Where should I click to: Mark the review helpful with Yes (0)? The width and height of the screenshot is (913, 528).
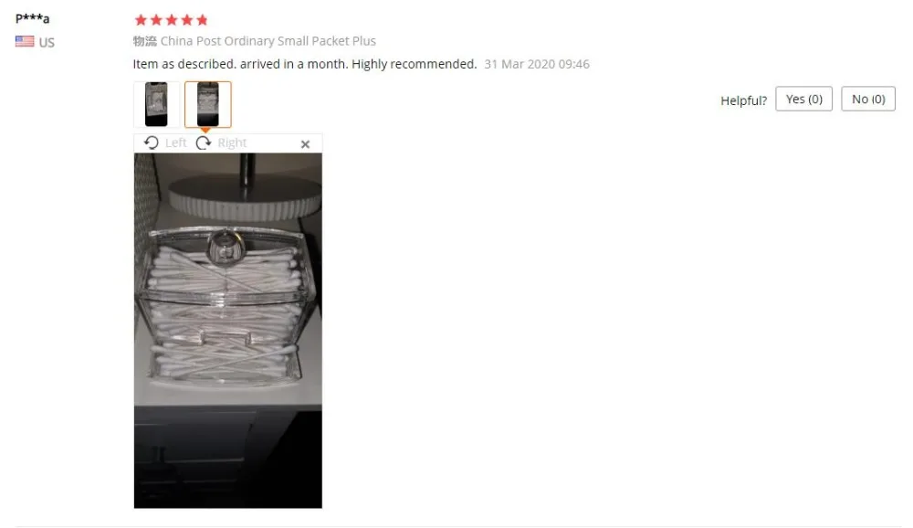click(x=803, y=99)
